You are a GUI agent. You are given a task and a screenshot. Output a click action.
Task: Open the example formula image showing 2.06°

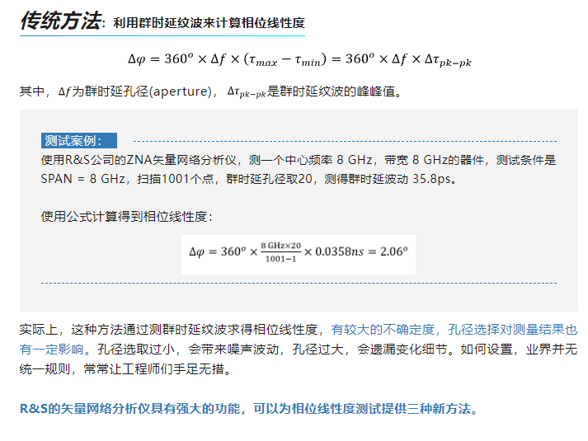point(298,251)
